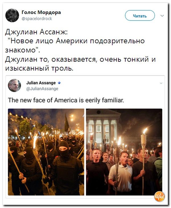Open Julian Assange profile avatar
The height and width of the screenshot is (208, 171).
coord(15,85)
